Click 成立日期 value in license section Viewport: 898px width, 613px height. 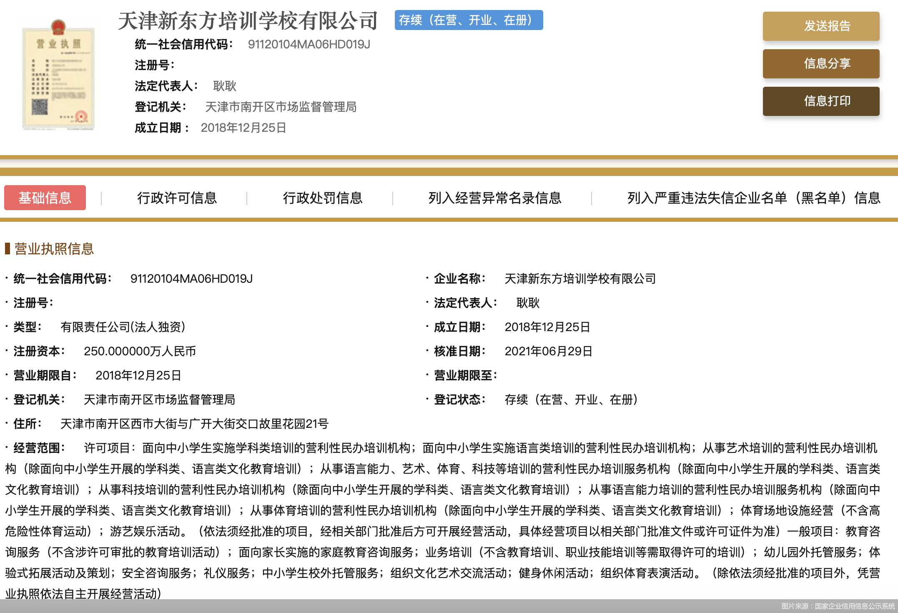[547, 327]
